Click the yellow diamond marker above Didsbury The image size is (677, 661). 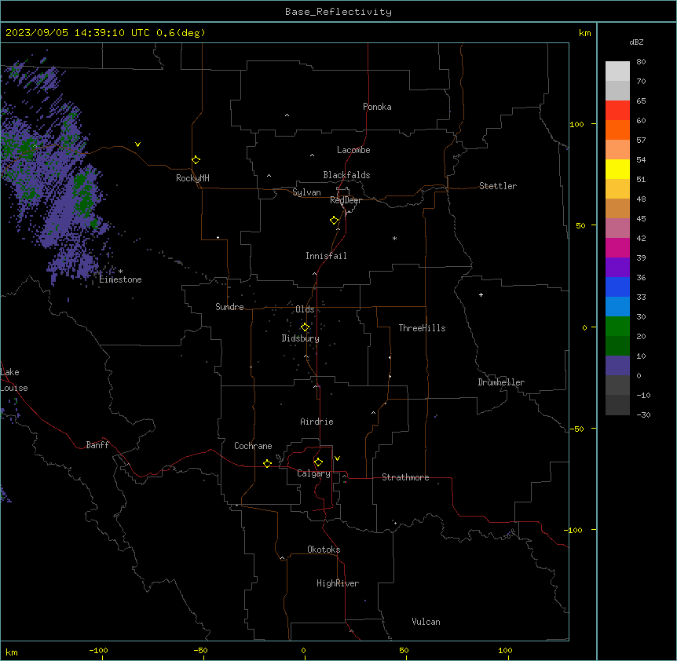305,327
